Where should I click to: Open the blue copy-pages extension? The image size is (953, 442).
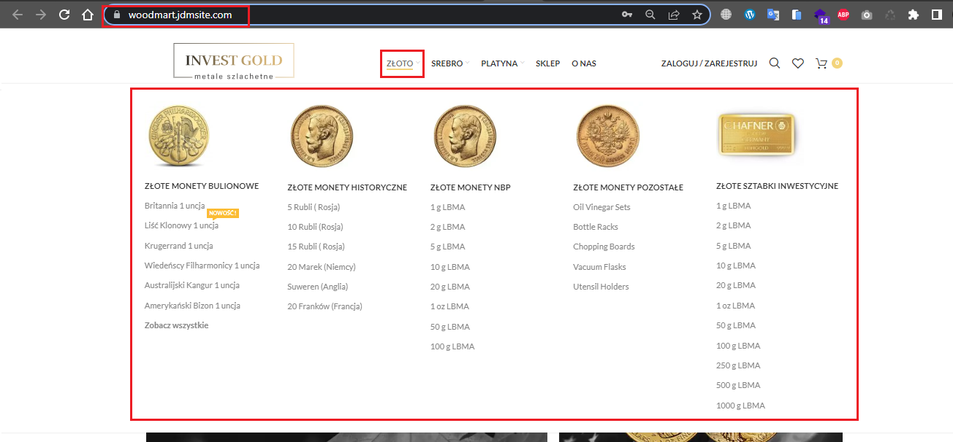797,15
